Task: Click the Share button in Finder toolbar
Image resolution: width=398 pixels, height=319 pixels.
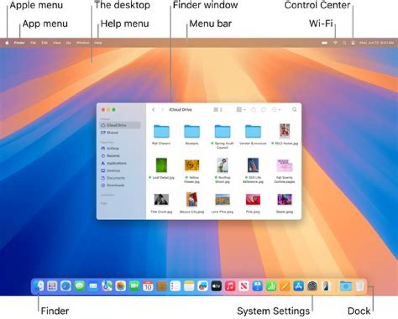Action: click(x=253, y=109)
